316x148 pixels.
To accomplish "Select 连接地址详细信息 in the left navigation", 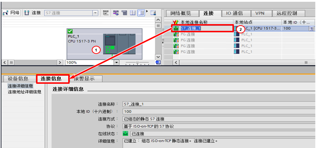I will [x=24, y=92].
